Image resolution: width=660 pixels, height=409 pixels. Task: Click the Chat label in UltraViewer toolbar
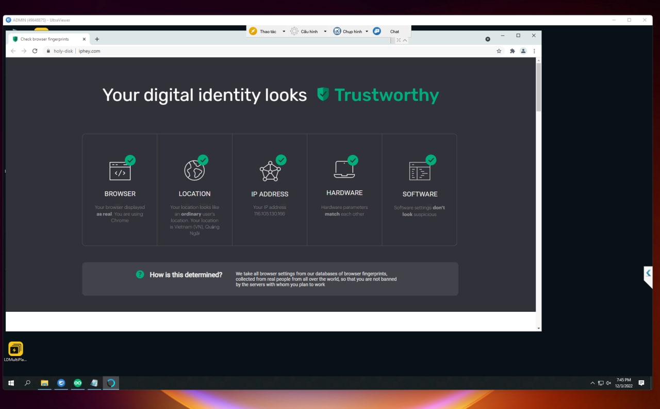pos(394,31)
